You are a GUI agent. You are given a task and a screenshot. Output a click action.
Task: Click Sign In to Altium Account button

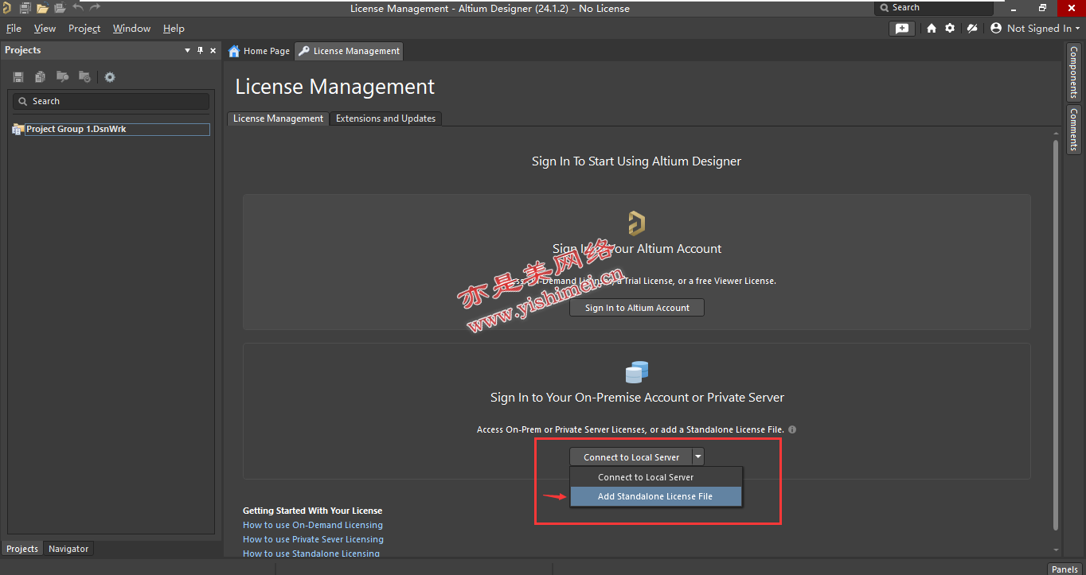[637, 308]
